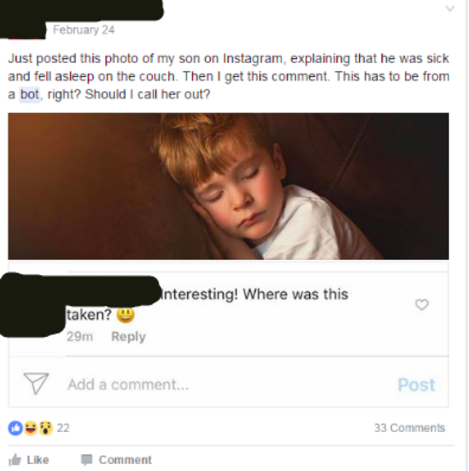Click the Comment speech bubble button
This screenshot has height=471, width=469.
tap(116, 460)
